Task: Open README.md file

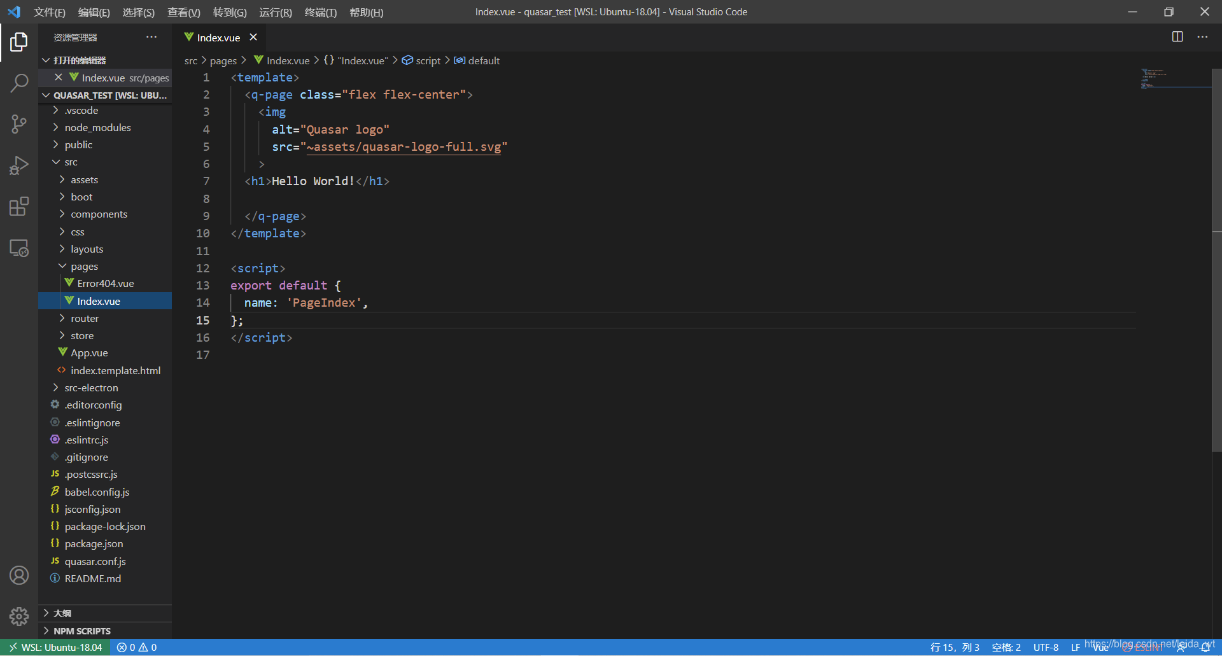Action: 105,578
